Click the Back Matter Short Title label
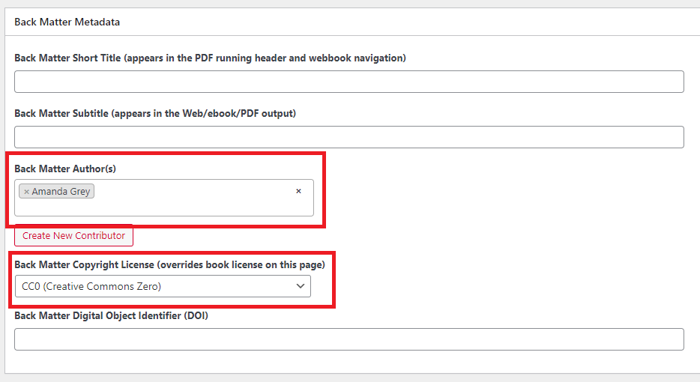This screenshot has height=382, width=700. [x=211, y=58]
